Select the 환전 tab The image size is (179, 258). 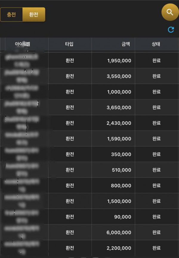click(34, 15)
